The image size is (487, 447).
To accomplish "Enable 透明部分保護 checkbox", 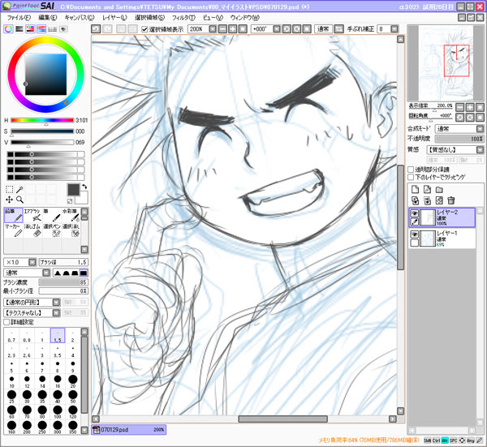I will coord(411,170).
